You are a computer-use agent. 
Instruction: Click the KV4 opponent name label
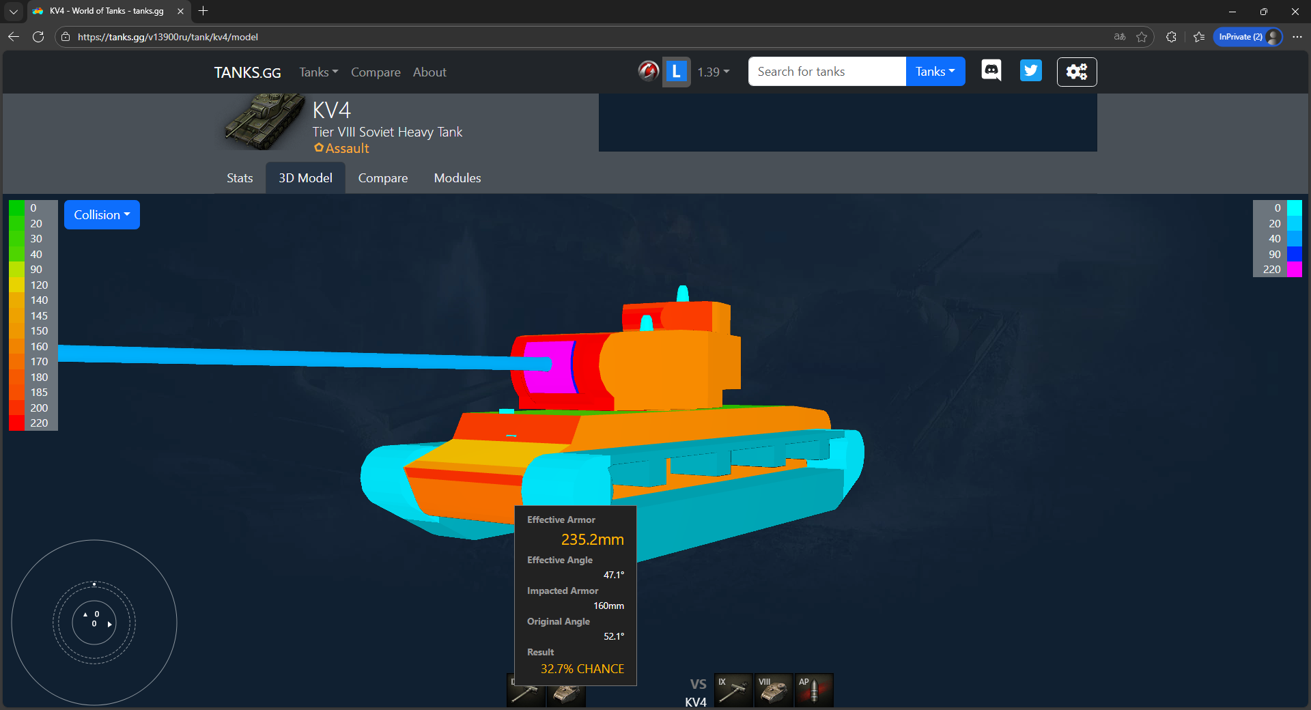point(696,702)
